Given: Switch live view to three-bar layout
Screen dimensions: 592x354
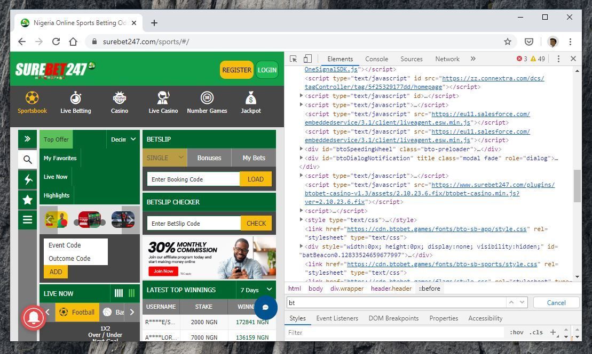Looking at the screenshot, I should click(x=131, y=293).
